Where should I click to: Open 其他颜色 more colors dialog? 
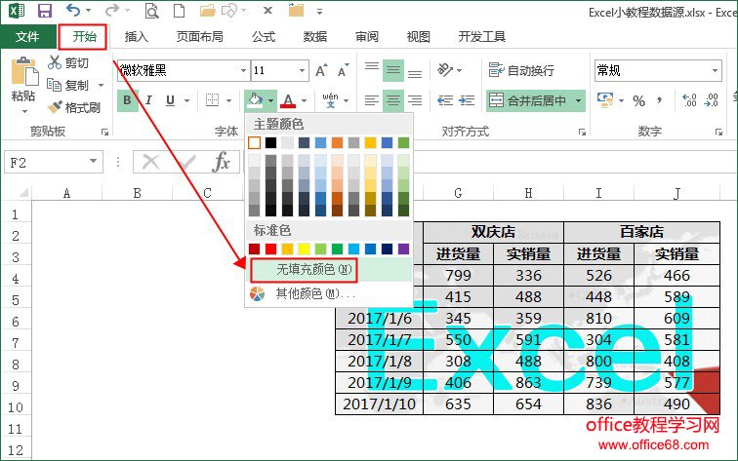[x=329, y=294]
